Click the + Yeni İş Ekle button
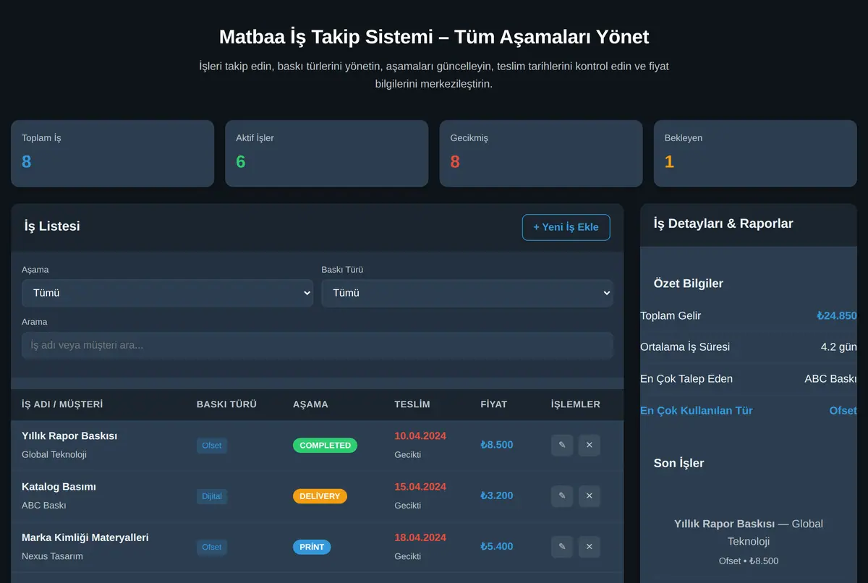868x583 pixels. [566, 227]
